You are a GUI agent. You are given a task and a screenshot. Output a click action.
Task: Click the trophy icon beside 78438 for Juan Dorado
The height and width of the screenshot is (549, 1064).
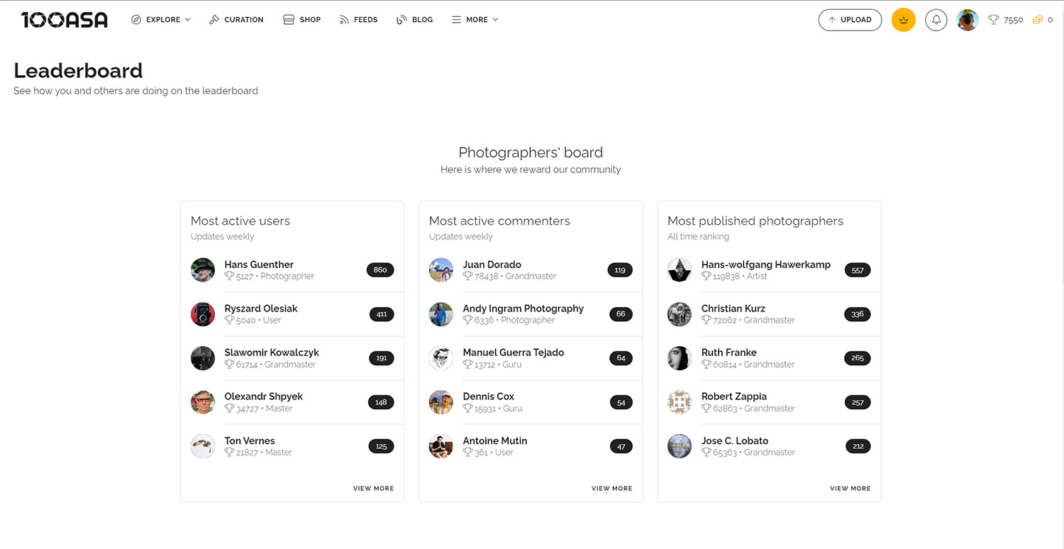click(x=467, y=276)
